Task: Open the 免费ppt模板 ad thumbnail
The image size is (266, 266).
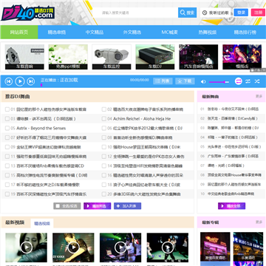Action: click(x=68, y=57)
